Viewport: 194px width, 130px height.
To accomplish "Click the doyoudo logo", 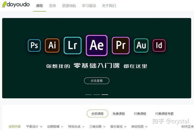I will point(16,5).
